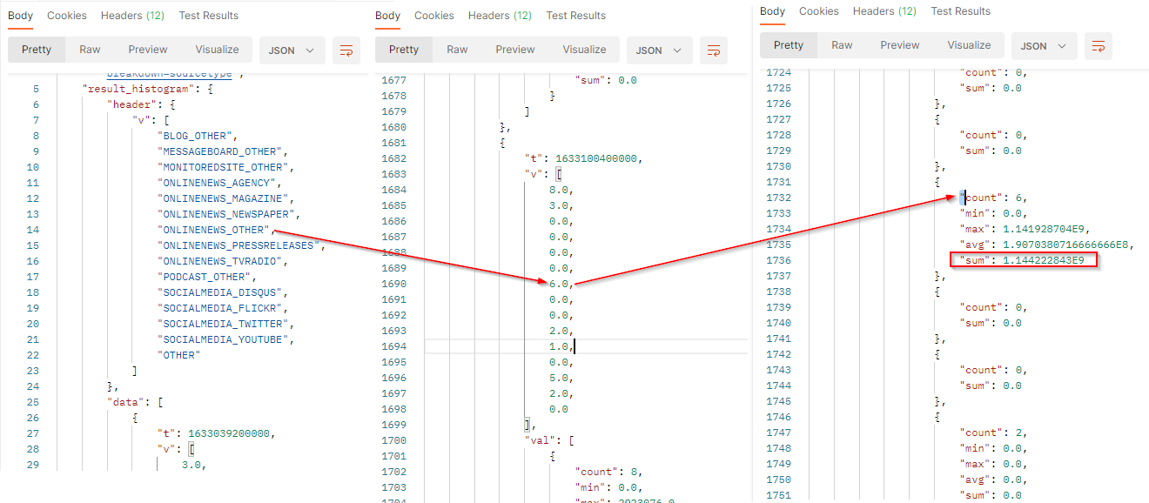Image resolution: width=1149 pixels, height=503 pixels.
Task: Toggle line wrap icon in right panel
Action: (x=1099, y=46)
